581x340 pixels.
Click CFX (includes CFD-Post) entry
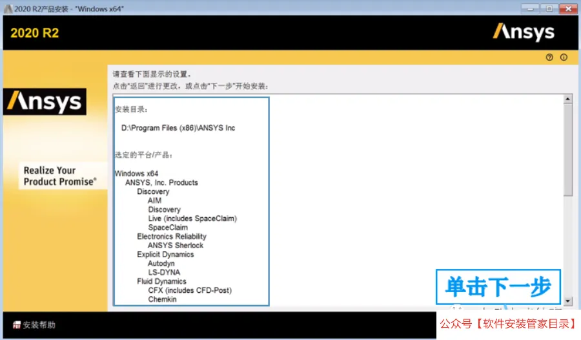pyautogui.click(x=190, y=290)
